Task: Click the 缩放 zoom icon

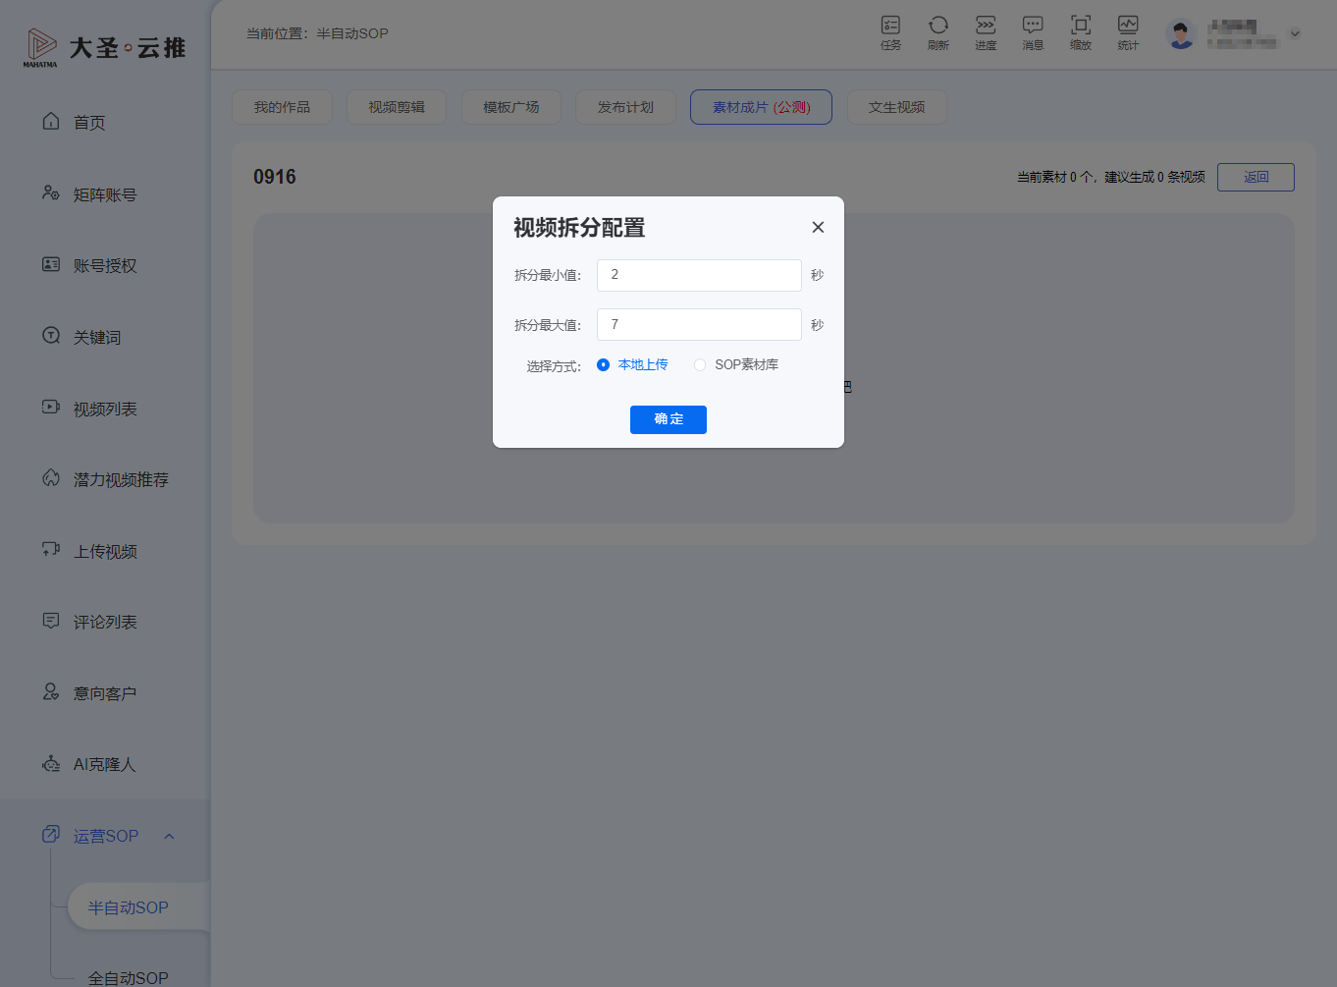Action: click(x=1081, y=32)
